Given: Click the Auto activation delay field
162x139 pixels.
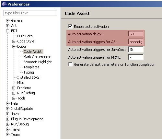Looking at the screenshot, I should [x=136, y=34].
